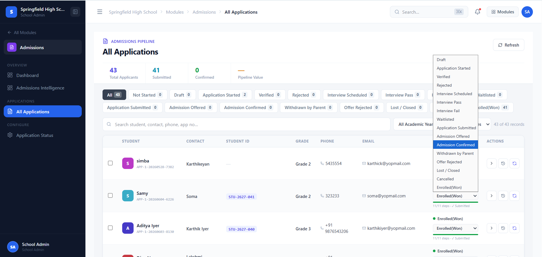542x257 pixels.
Task: Click the simba avatar thumbnail
Action: 128,163
